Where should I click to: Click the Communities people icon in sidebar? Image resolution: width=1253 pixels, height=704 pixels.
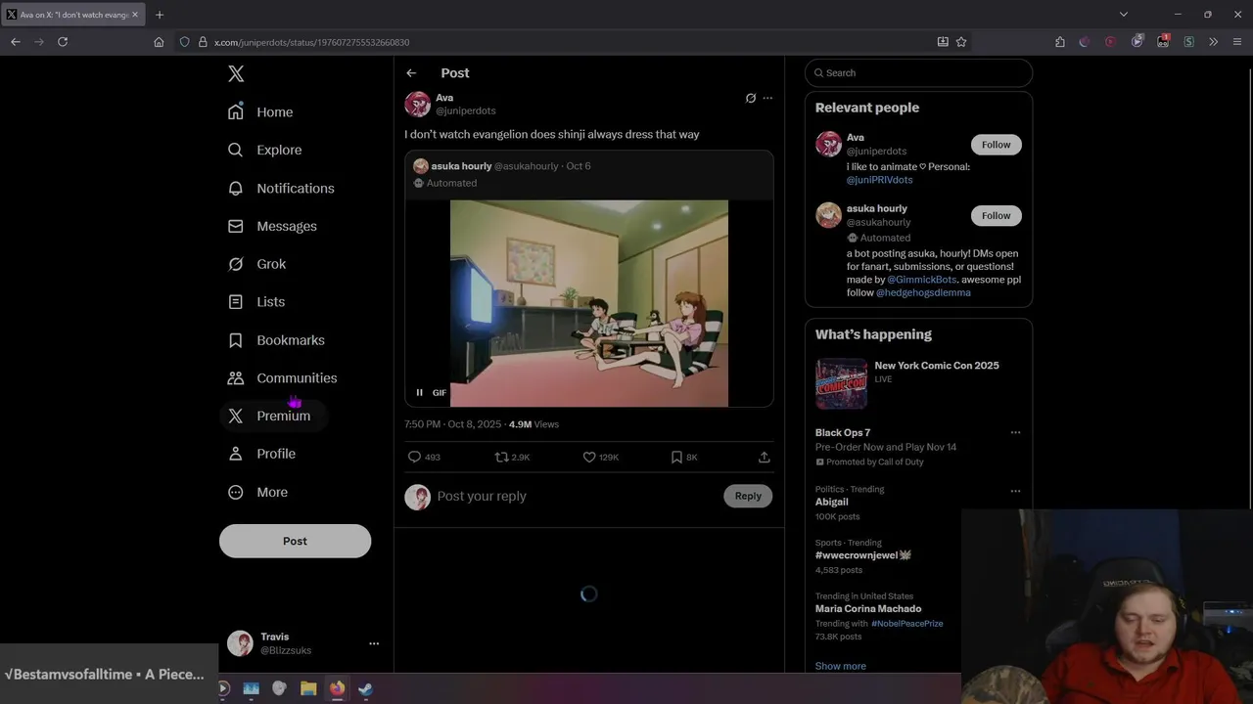[x=235, y=378]
